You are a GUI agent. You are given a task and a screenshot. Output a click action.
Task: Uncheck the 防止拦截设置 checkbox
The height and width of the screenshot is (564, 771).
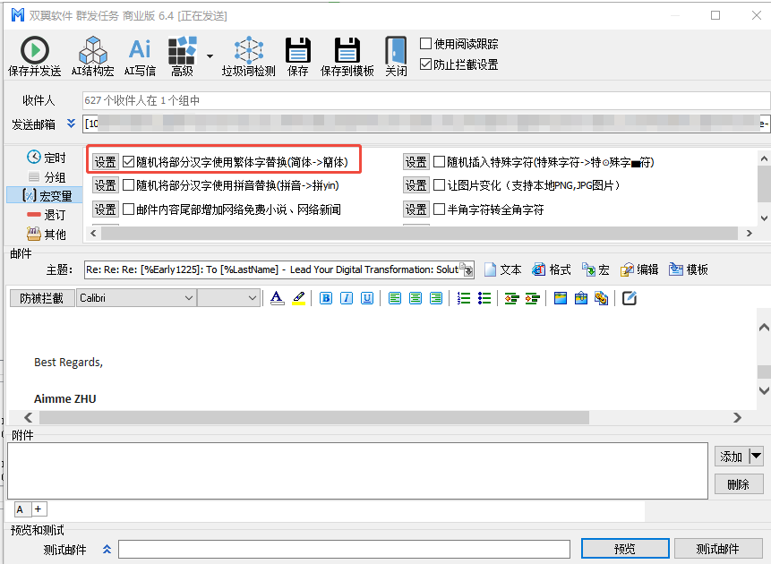point(426,64)
